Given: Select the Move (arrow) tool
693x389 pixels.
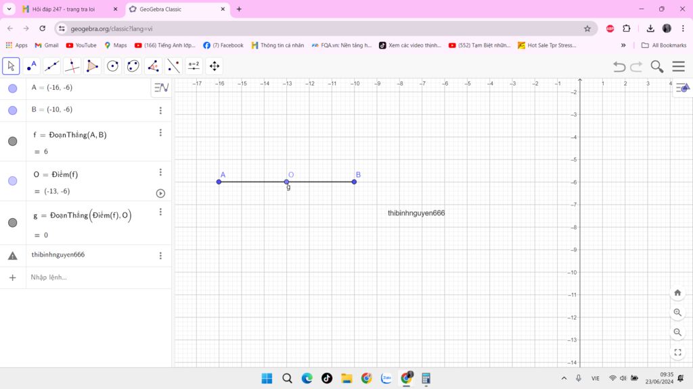Looking at the screenshot, I should click(11, 66).
